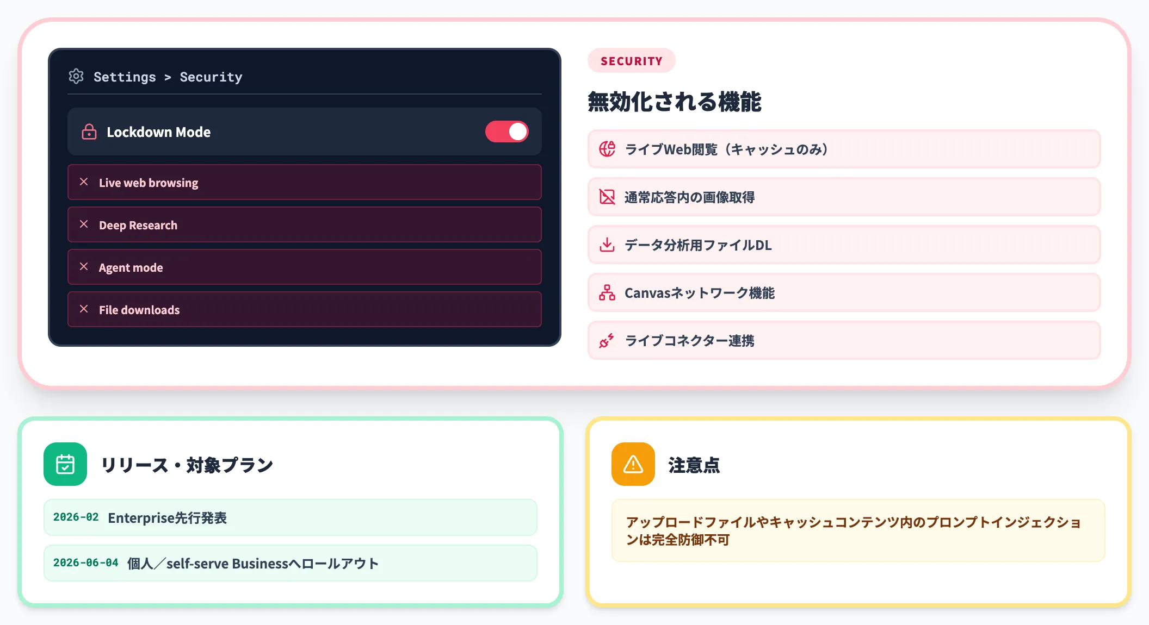This screenshot has width=1149, height=625.
Task: Click the 2026-06-04 date label
Action: pyautogui.click(x=86, y=562)
